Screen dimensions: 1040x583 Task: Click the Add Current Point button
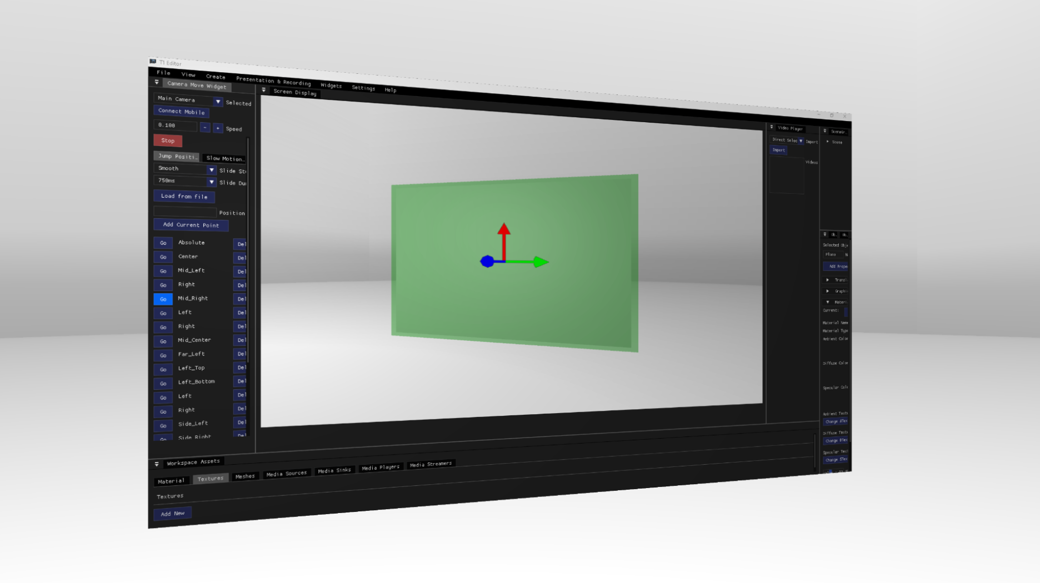[x=191, y=225]
